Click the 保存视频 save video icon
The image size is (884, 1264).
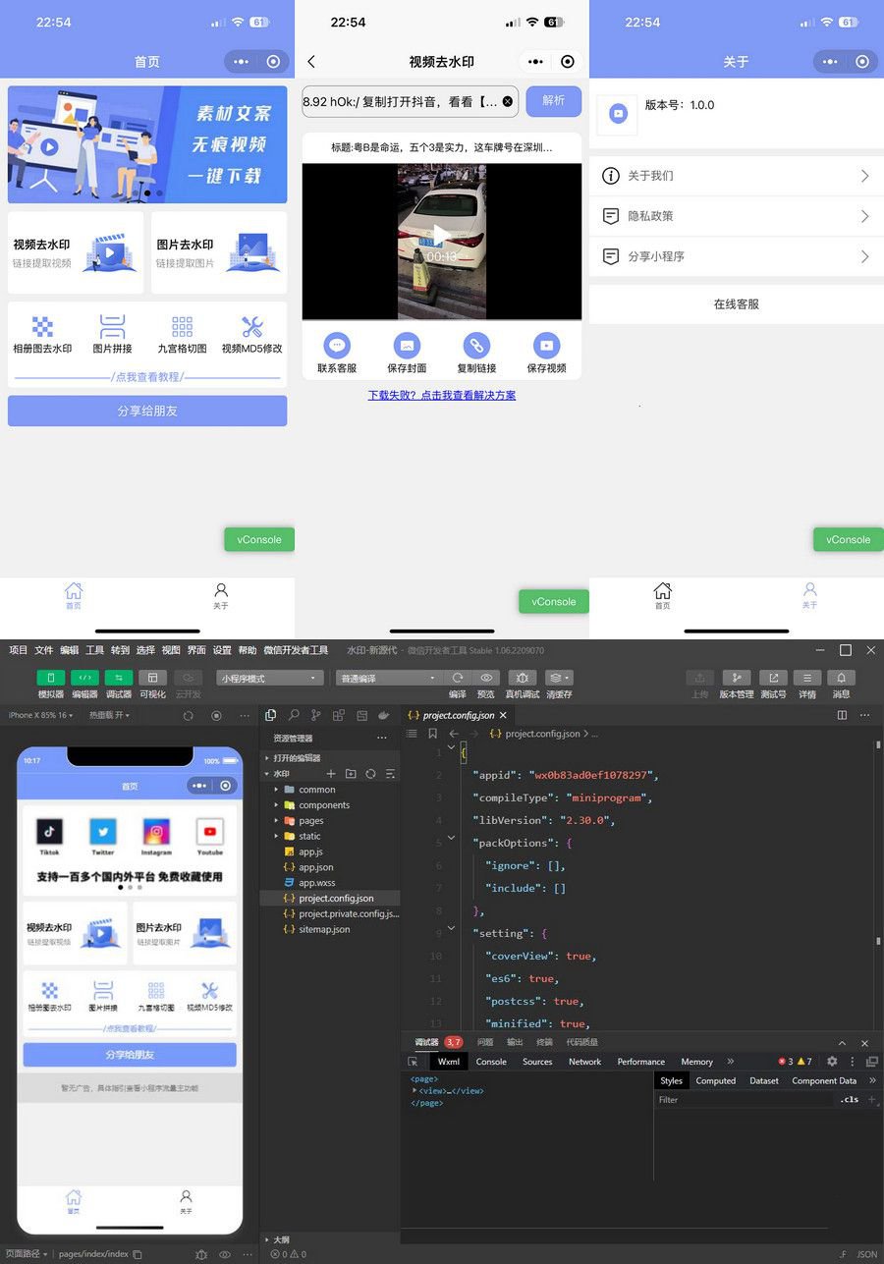coord(547,346)
